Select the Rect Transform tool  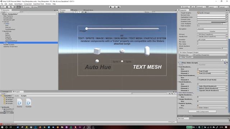tap(18, 7)
